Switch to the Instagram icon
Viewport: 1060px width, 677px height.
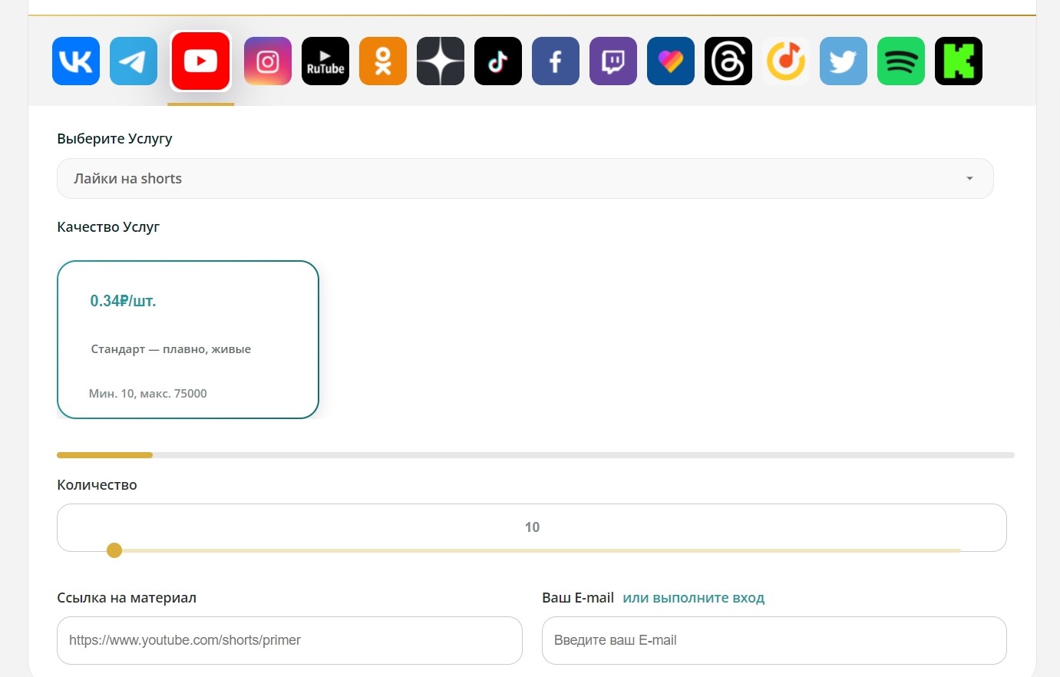[x=268, y=61]
